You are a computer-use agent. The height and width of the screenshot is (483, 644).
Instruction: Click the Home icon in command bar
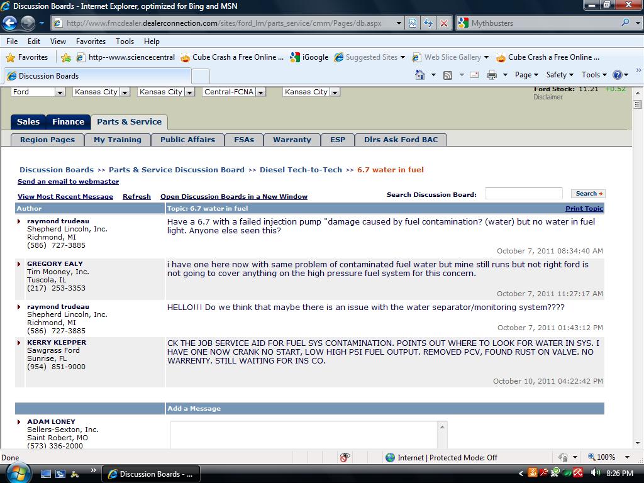[419, 75]
